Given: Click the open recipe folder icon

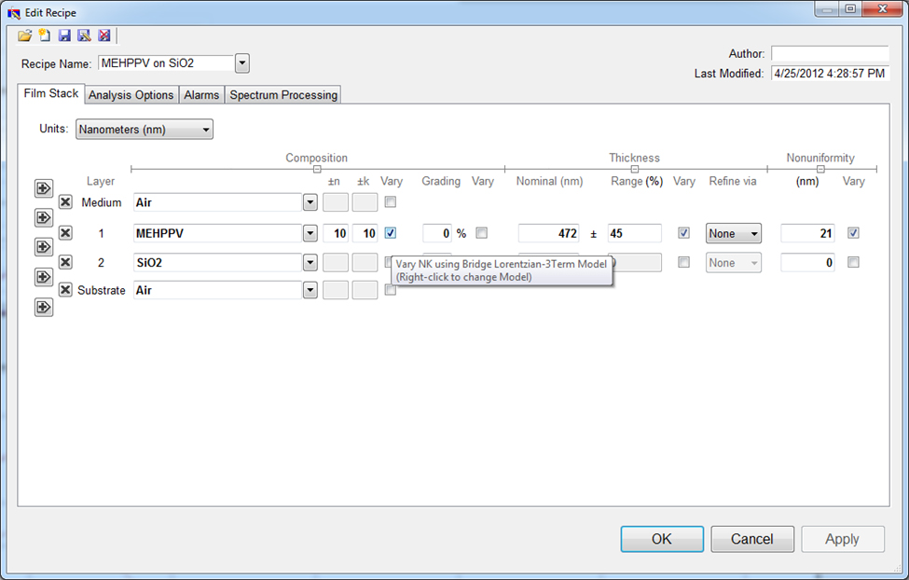Looking at the screenshot, I should tap(25, 35).
